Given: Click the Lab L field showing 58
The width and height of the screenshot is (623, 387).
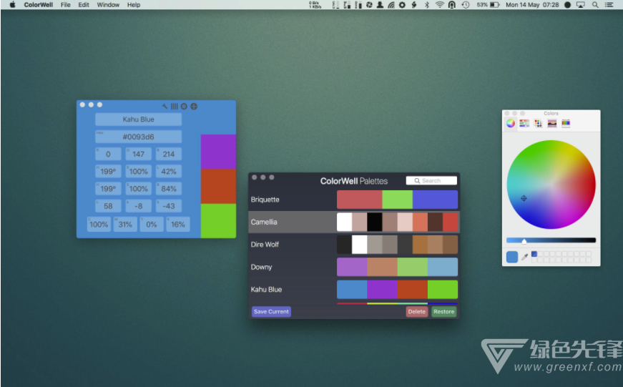Looking at the screenshot, I should pyautogui.click(x=108, y=206).
